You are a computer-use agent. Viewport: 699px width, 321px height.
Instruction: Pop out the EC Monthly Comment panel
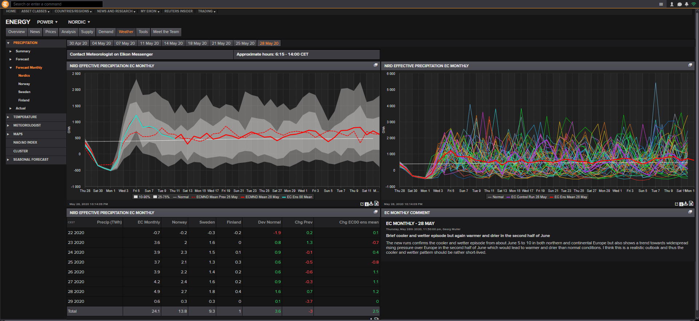coord(690,212)
